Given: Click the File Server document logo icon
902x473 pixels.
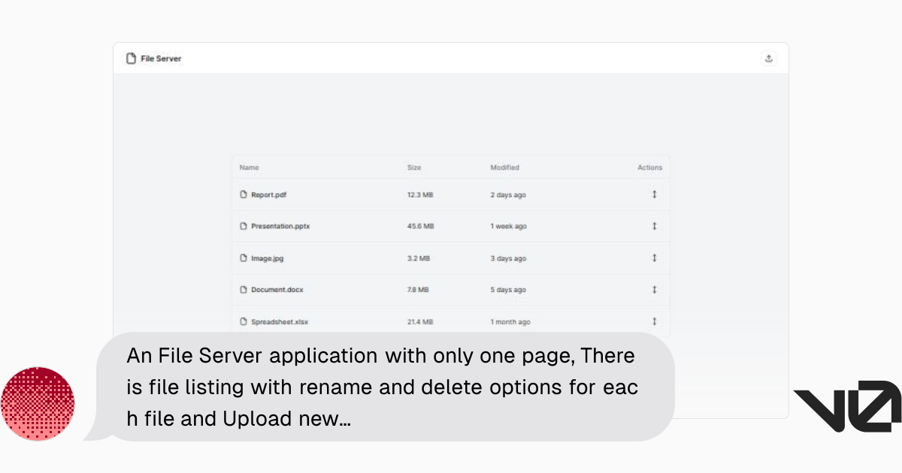Looking at the screenshot, I should tap(131, 59).
